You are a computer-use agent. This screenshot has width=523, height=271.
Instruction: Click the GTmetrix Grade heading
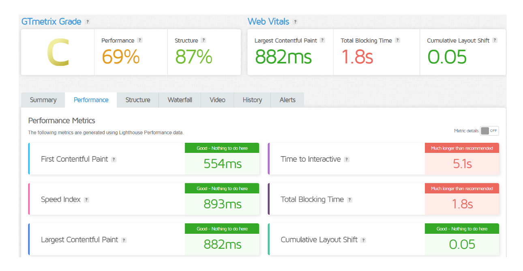pos(51,21)
